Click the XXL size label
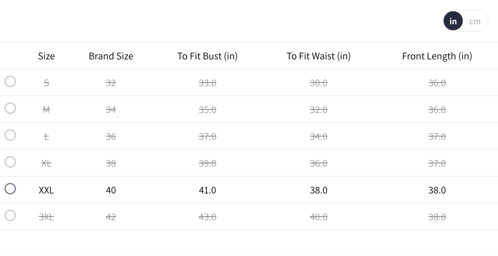Viewport: 498px width, 256px height. [46, 190]
